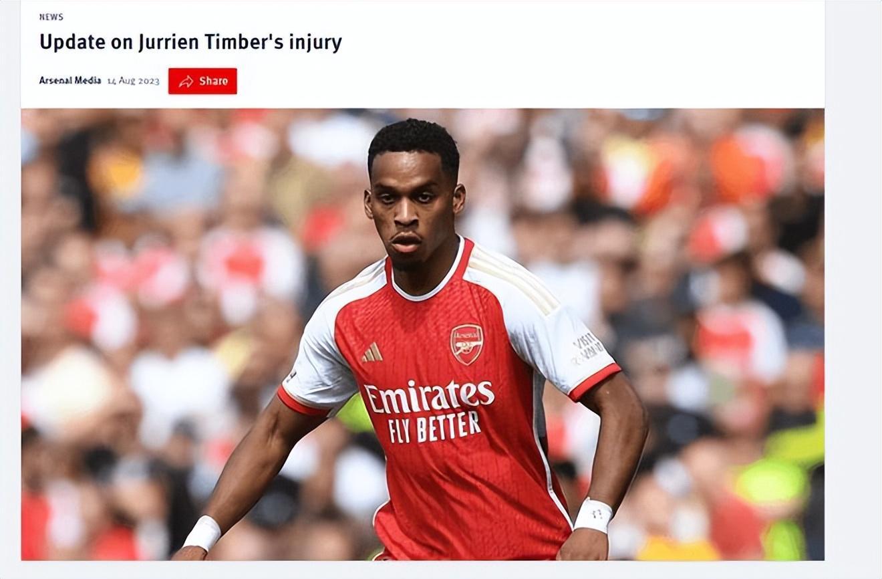This screenshot has height=579, width=882.
Task: Click the Emirates sponsor wordmark on the shirt
Action: (428, 397)
